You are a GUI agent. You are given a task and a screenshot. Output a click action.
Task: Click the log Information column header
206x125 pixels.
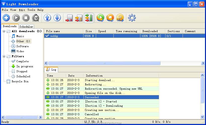121,76
